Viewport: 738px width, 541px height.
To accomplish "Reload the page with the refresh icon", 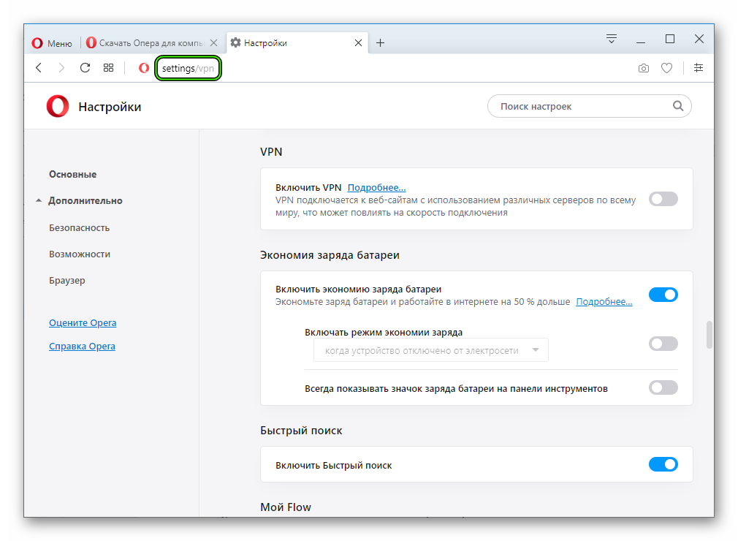I will pos(85,68).
